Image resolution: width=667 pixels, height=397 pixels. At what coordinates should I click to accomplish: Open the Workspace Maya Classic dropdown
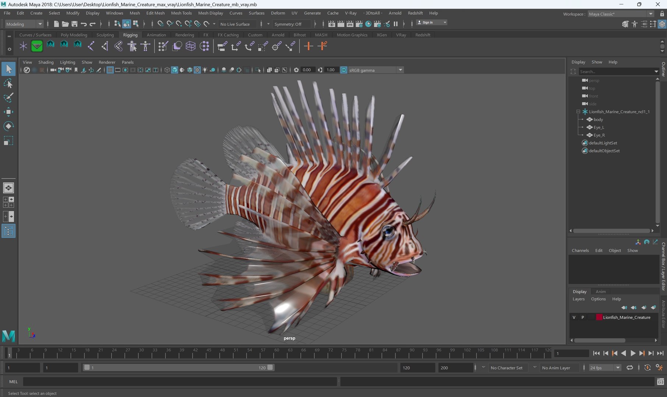tap(621, 14)
